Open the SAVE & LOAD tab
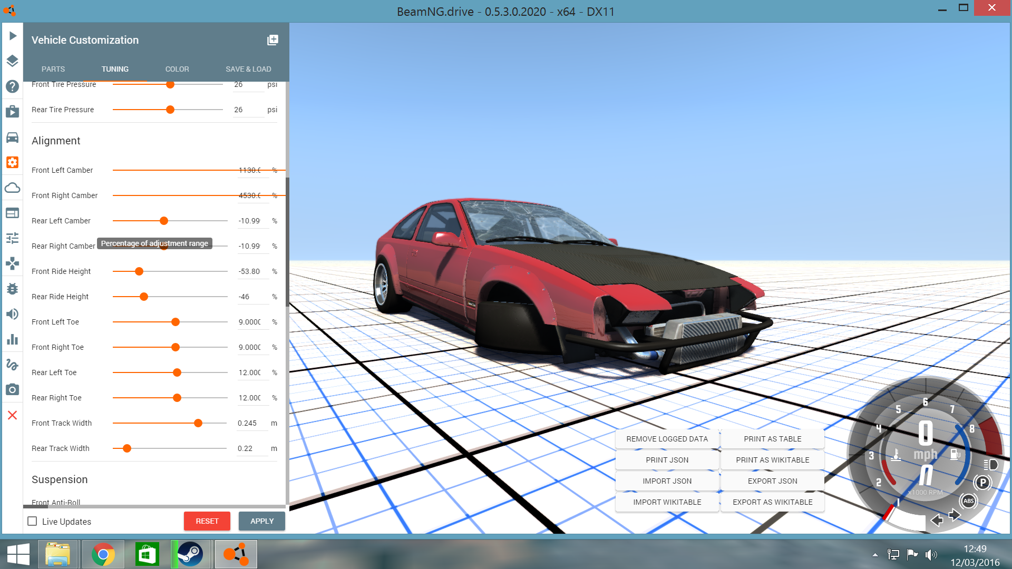The width and height of the screenshot is (1012, 569). tap(248, 69)
